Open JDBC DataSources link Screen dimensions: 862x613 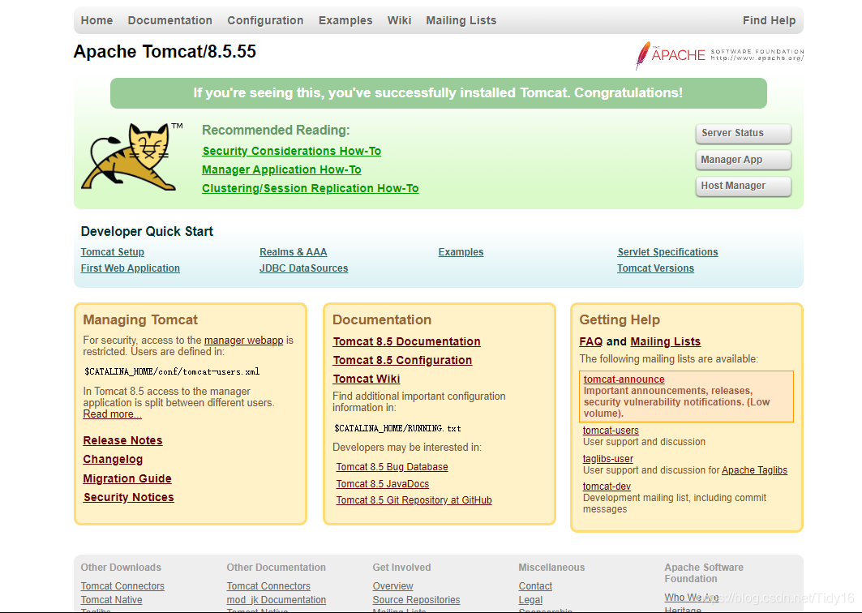(303, 268)
